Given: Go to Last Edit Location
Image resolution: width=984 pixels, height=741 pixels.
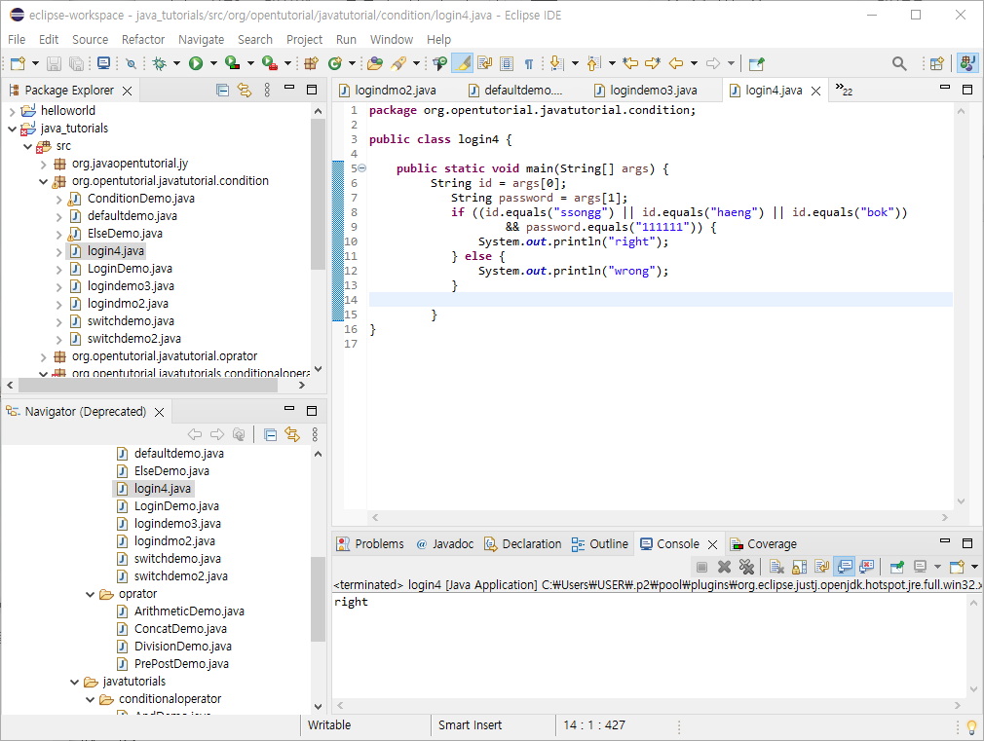Looking at the screenshot, I should pos(630,63).
